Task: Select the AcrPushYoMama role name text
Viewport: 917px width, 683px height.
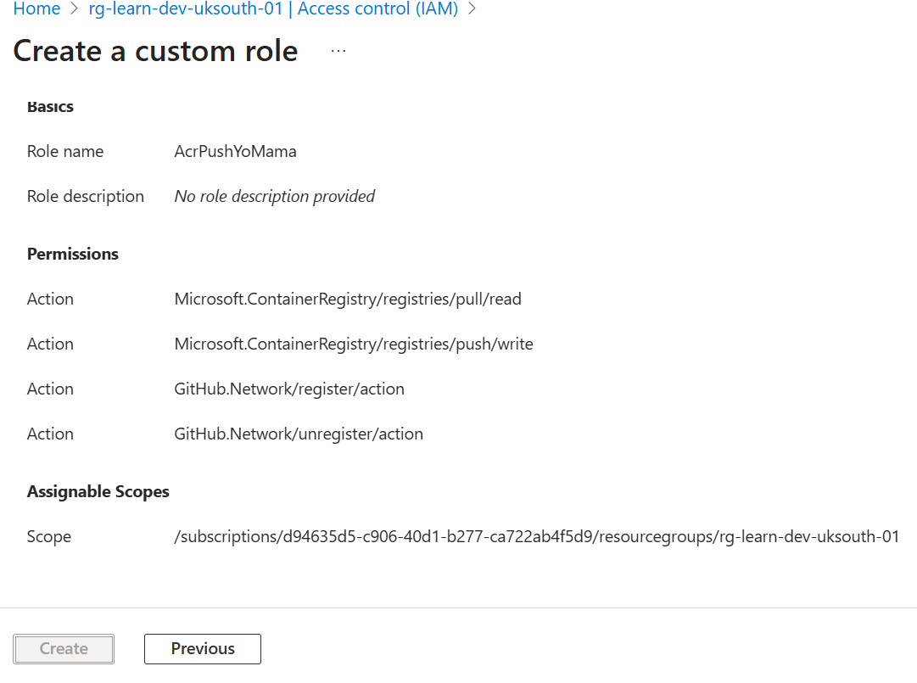Action: [x=235, y=152]
